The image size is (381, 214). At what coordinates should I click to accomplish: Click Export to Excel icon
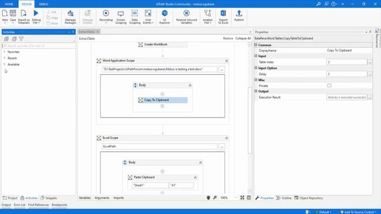[x=223, y=13]
